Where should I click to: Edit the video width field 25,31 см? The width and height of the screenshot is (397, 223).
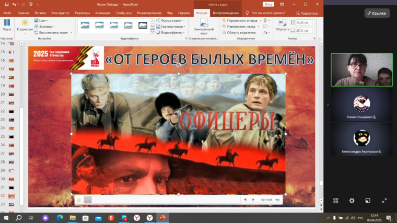click(x=303, y=31)
